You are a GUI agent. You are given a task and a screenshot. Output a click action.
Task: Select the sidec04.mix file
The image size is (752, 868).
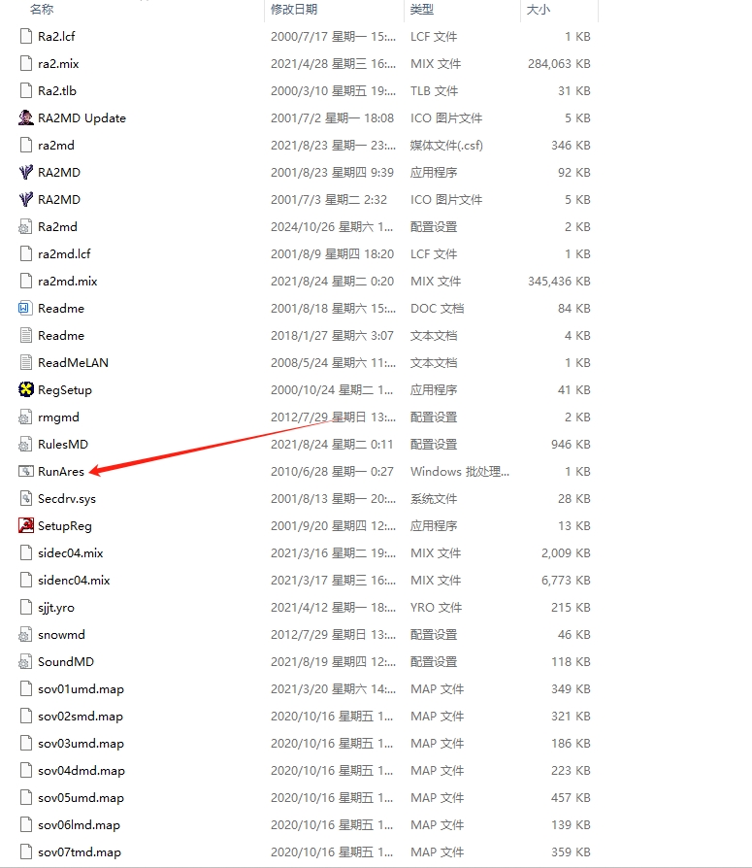(70, 552)
